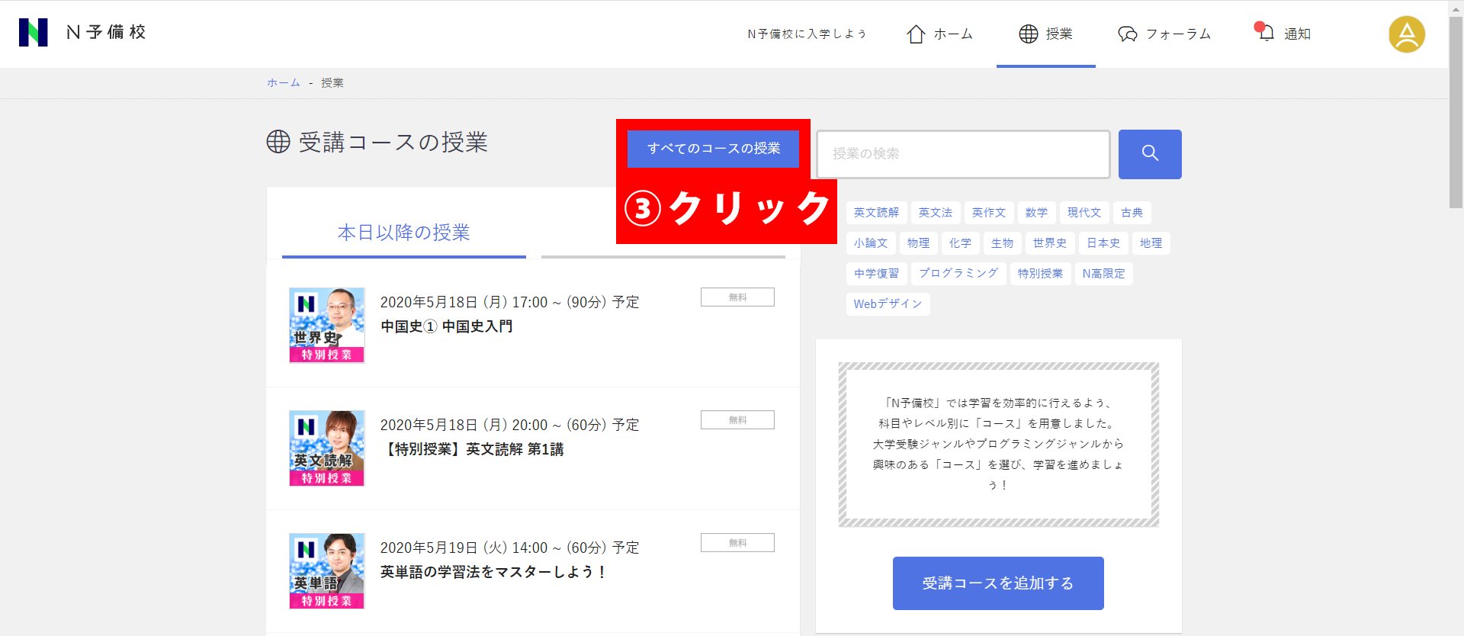This screenshot has height=636, width=1464.
Task: Click the N予備校 title text
Action: 106,33
